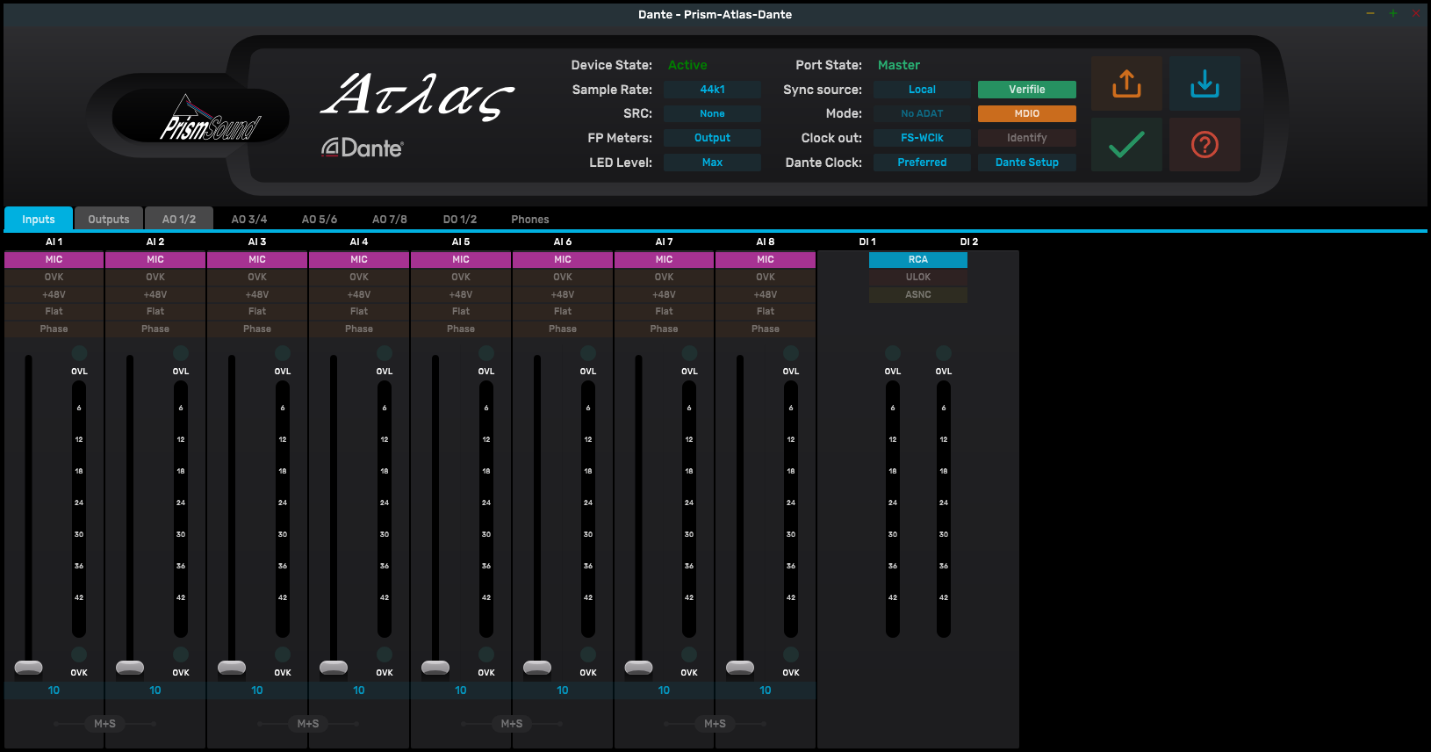Open the AO 3/4 tab

[x=249, y=219]
